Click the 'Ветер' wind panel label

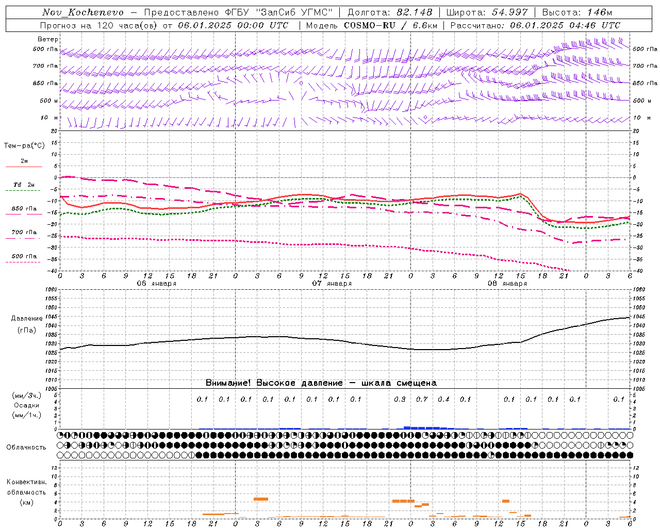pyautogui.click(x=48, y=39)
